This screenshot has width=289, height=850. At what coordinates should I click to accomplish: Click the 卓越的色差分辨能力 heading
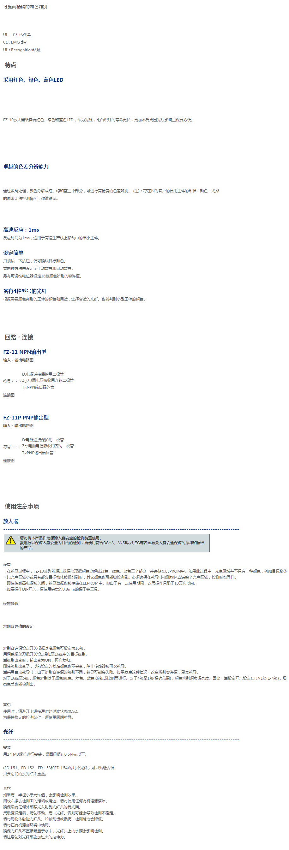click(26, 167)
